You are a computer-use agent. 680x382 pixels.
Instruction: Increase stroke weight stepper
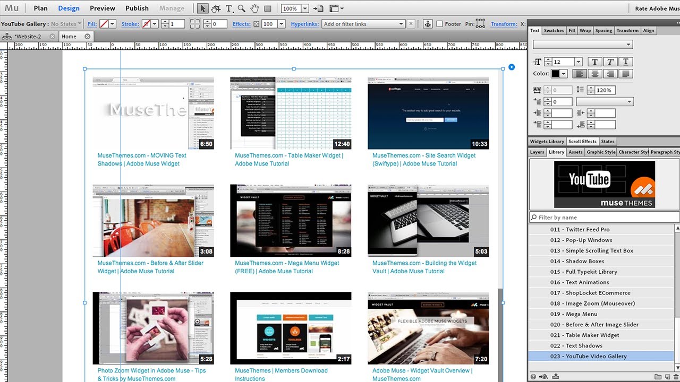165,22
